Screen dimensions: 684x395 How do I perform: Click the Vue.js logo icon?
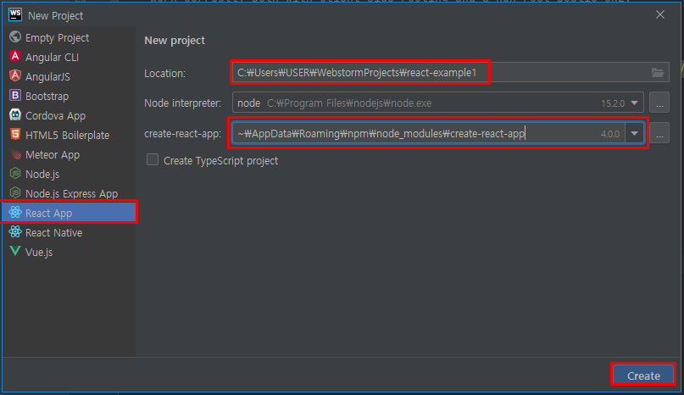[x=15, y=251]
